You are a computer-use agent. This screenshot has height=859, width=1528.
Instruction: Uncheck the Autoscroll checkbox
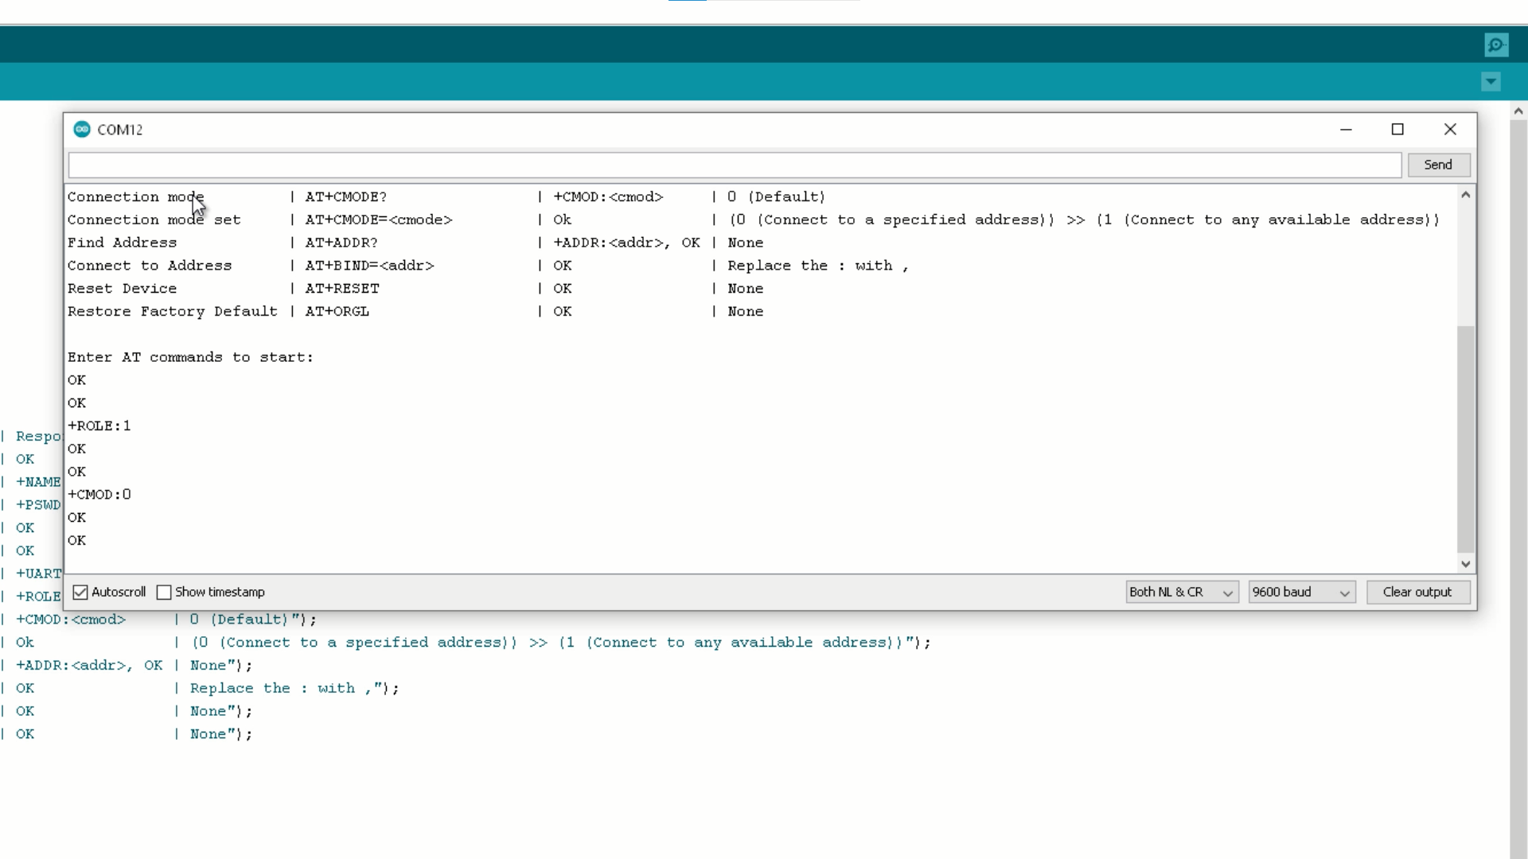pos(80,592)
